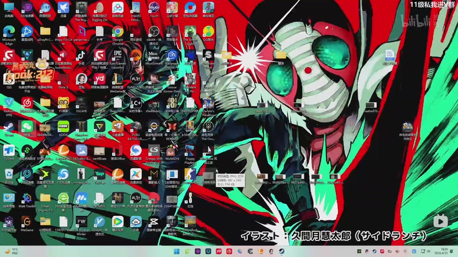The height and width of the screenshot is (257, 458).
Task: Open the weather widget on taskbar
Action: coord(11,251)
